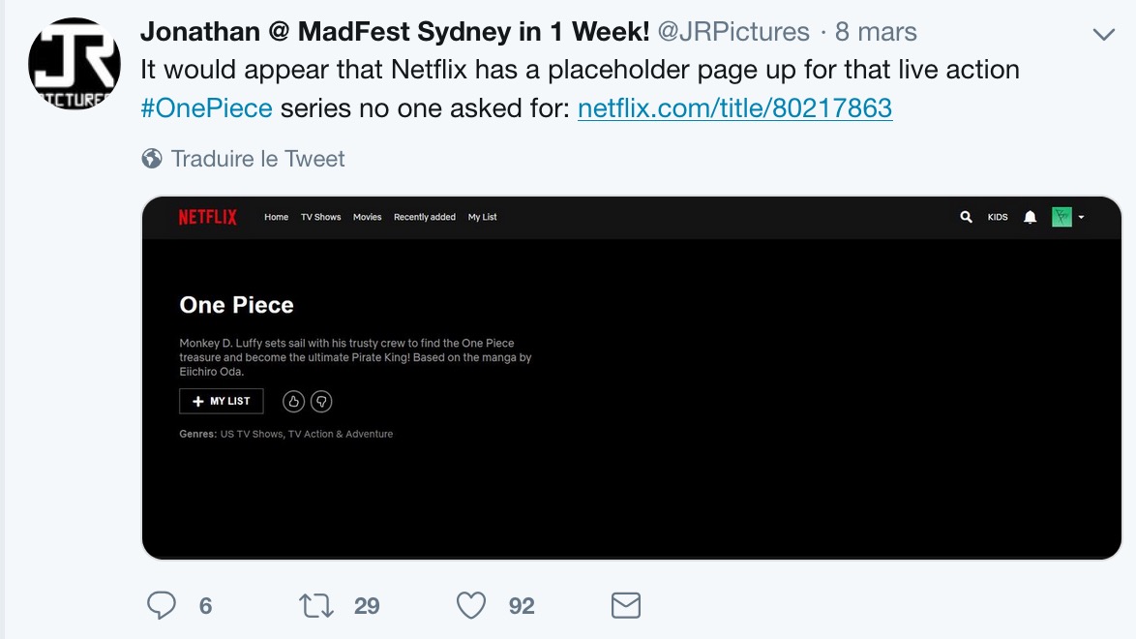This screenshot has width=1136, height=639.
Task: Retweet this One Piece tweet
Action: (316, 606)
